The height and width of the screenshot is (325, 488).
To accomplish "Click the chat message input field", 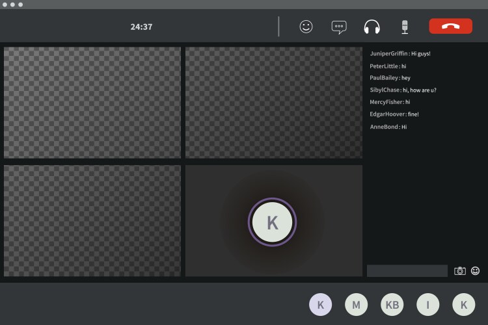I will [407, 271].
